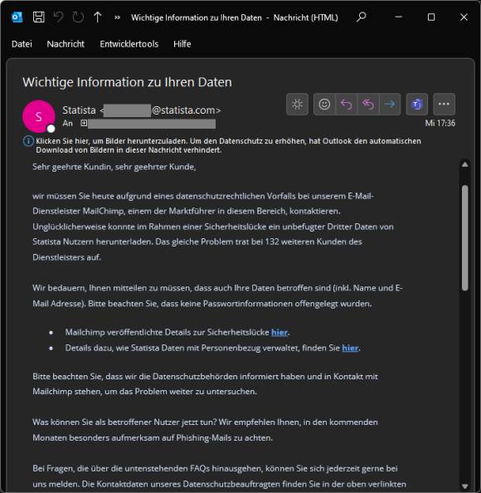The image size is (481, 493).
Task: Maximize the message window
Action: click(x=431, y=17)
